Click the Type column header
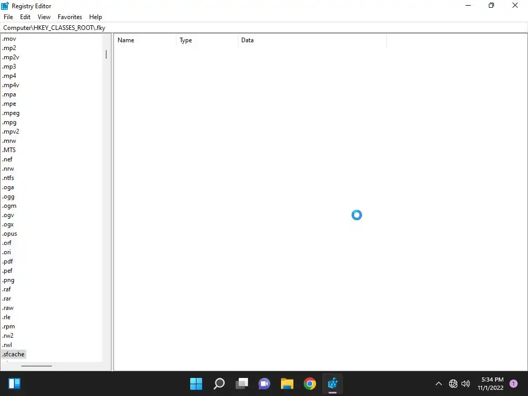 [207, 40]
